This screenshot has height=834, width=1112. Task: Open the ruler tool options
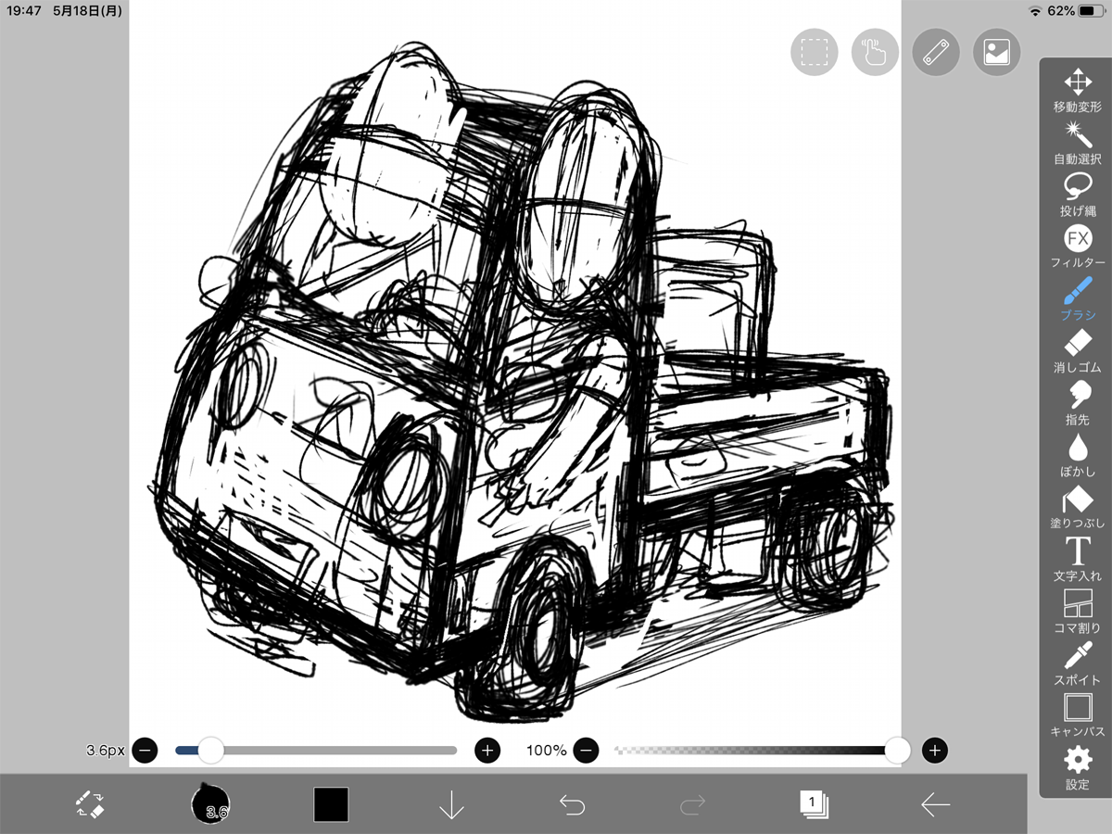tap(935, 52)
